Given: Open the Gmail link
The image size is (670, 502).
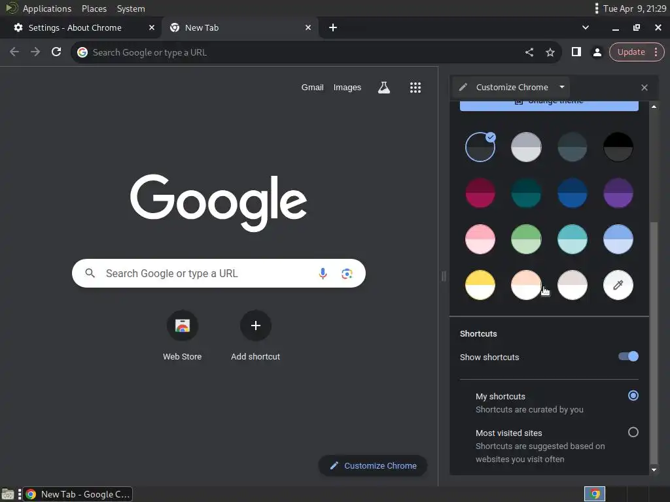Looking at the screenshot, I should click(312, 88).
